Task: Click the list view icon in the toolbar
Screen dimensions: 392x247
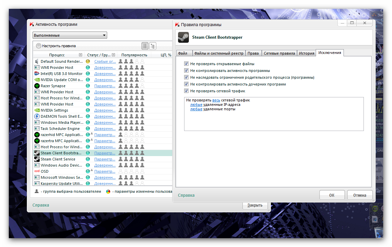Action: pos(145,46)
